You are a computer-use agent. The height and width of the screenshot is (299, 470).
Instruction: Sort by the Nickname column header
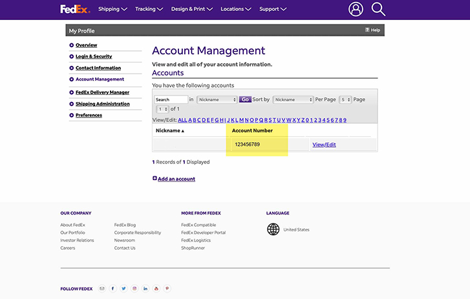[x=169, y=131]
